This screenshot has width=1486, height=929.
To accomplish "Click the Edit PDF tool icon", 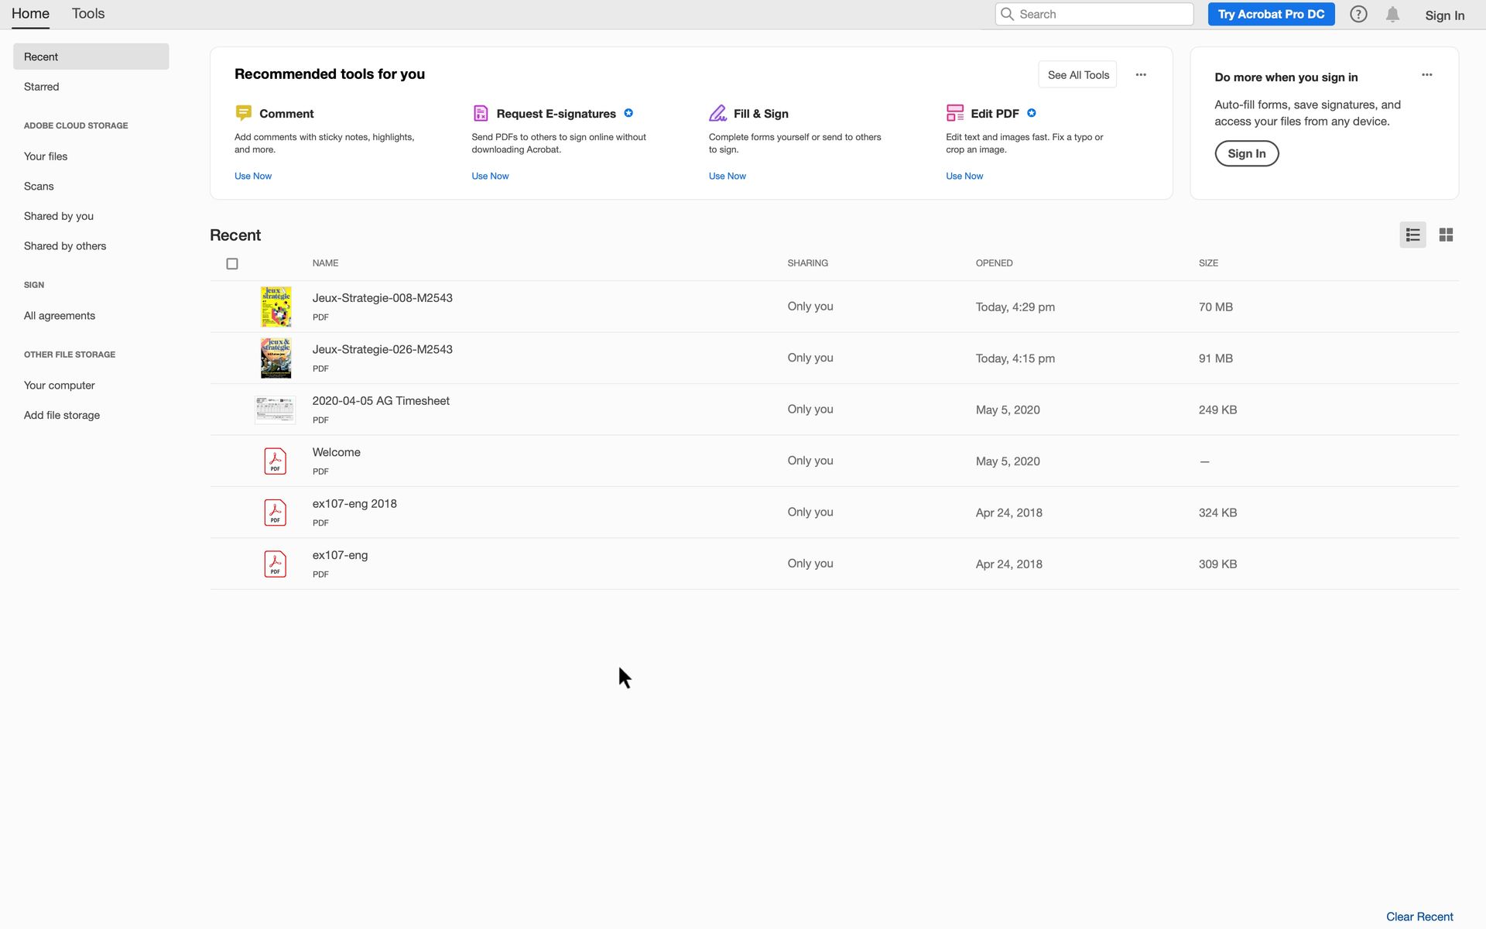I will pos(954,112).
